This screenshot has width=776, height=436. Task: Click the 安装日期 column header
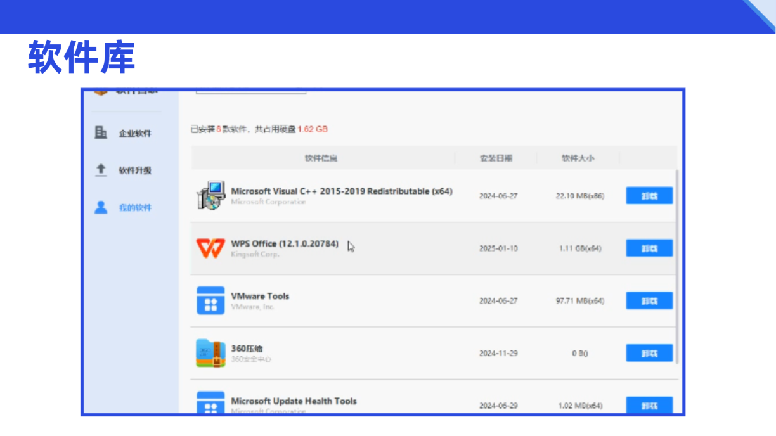click(x=496, y=158)
